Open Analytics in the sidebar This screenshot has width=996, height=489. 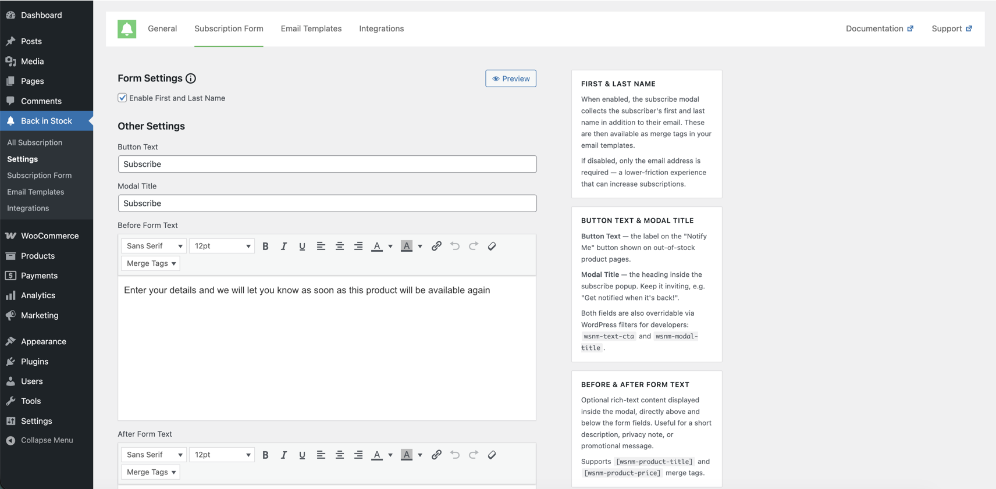click(47, 295)
